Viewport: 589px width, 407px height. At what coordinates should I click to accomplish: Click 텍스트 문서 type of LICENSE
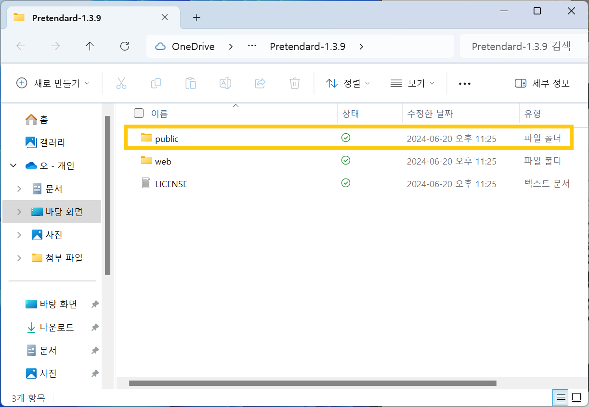547,184
